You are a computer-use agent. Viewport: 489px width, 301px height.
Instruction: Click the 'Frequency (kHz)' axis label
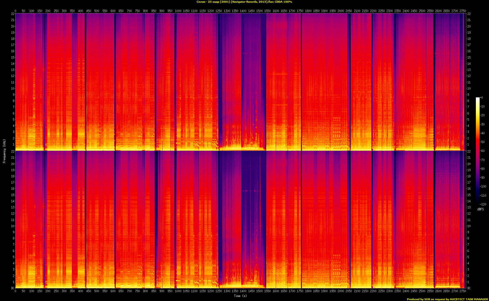4,151
